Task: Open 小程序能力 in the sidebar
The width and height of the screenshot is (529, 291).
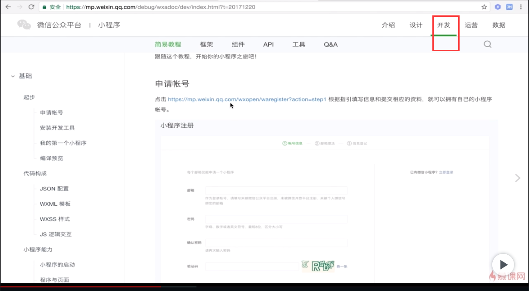Action: tap(38, 249)
